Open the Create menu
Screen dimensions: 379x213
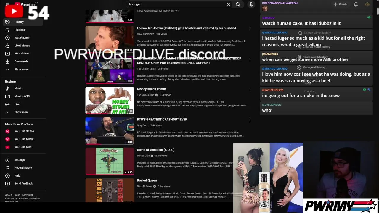click(x=340, y=4)
